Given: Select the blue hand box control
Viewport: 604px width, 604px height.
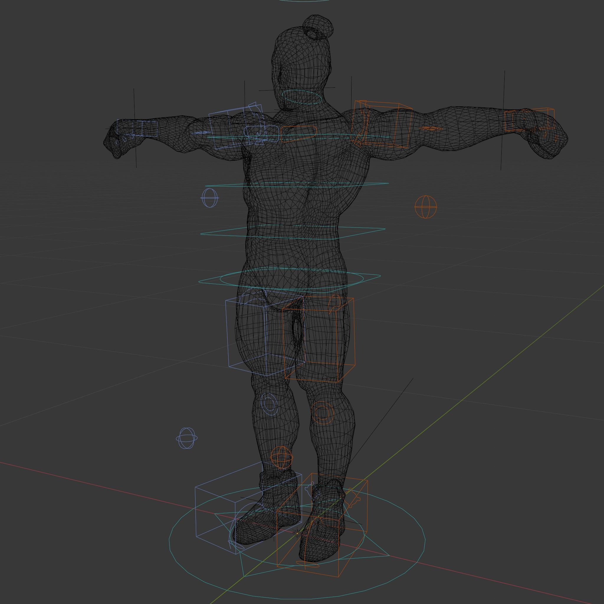Looking at the screenshot, I should coord(137,128).
